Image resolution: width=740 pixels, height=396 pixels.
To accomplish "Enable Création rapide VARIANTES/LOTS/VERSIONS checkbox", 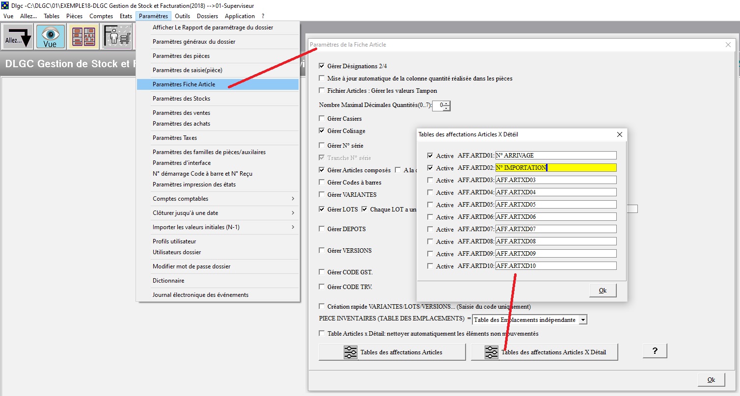I will 322,306.
